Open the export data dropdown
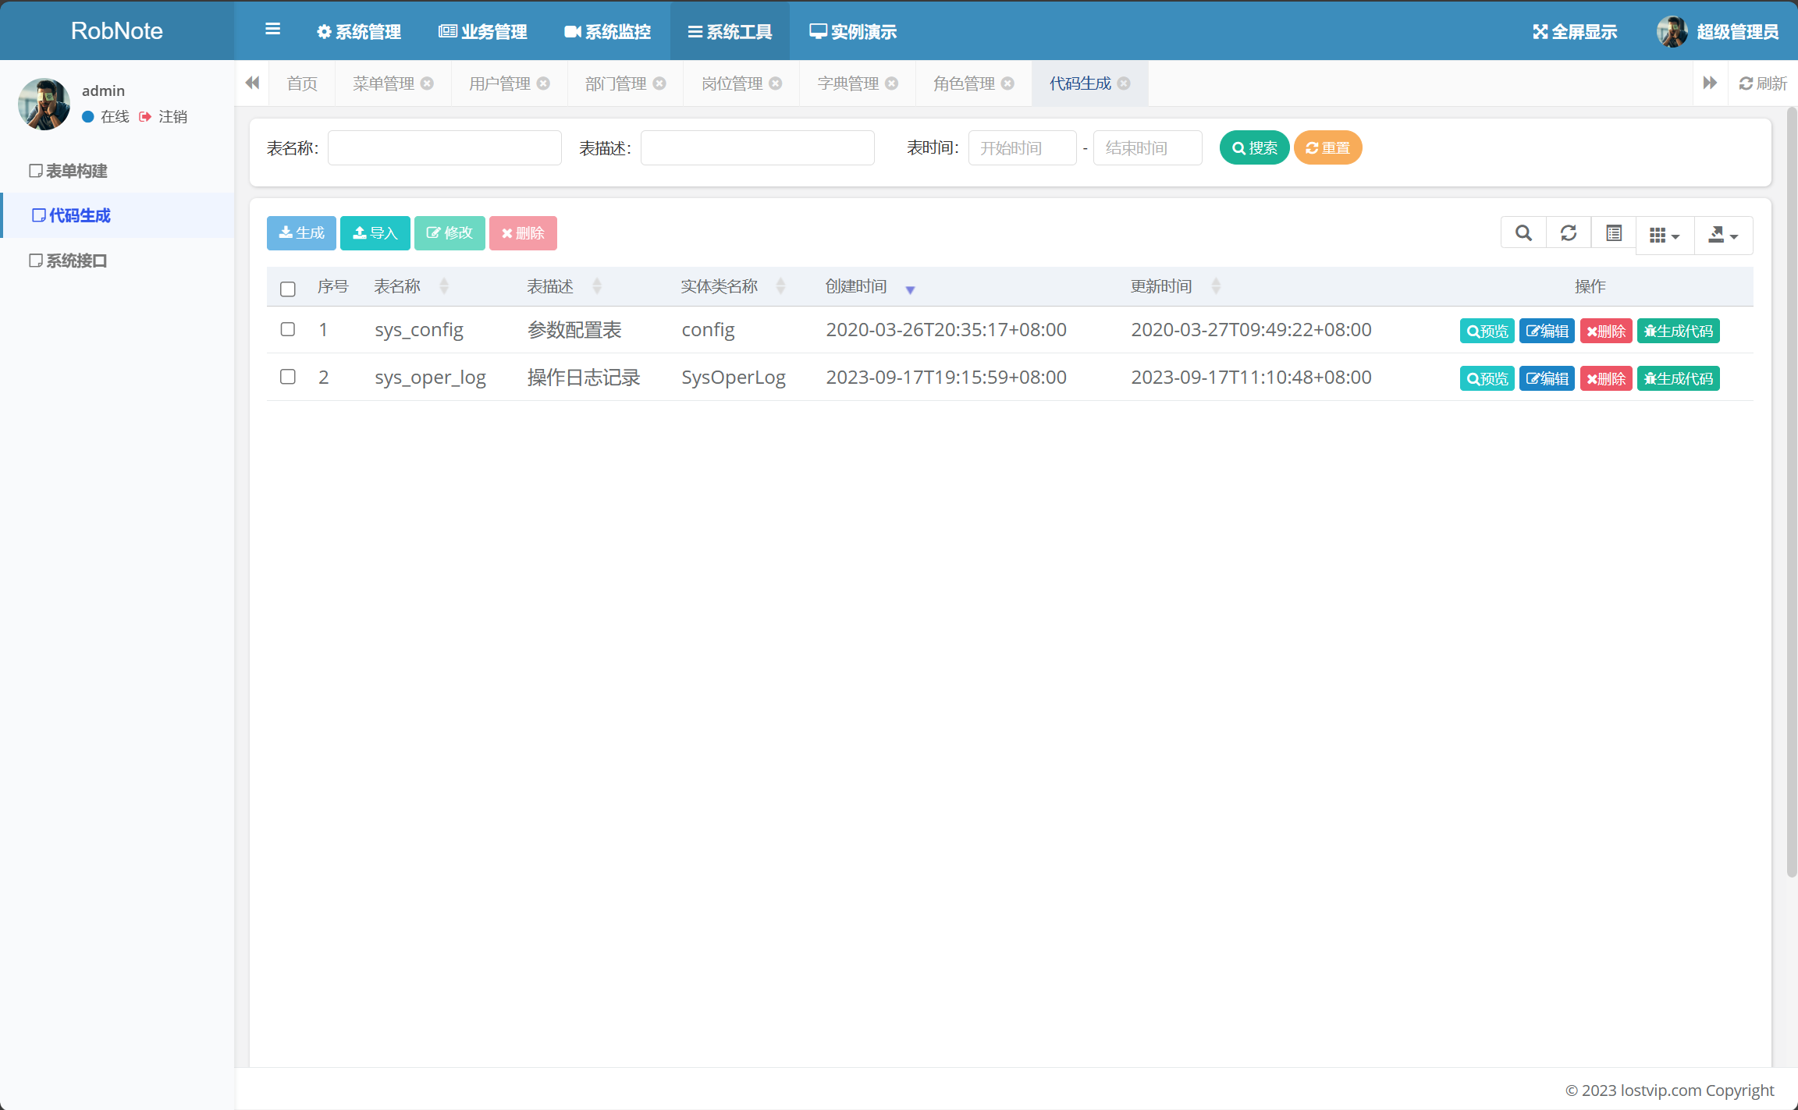This screenshot has height=1110, width=1798. [1722, 235]
